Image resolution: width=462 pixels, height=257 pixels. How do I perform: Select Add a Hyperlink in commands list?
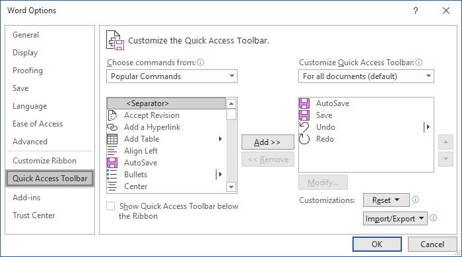coord(166,127)
